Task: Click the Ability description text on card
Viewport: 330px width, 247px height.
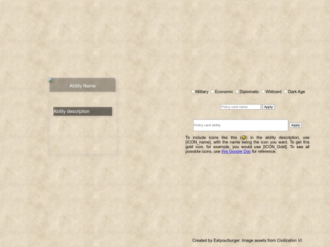Action: 71,112
